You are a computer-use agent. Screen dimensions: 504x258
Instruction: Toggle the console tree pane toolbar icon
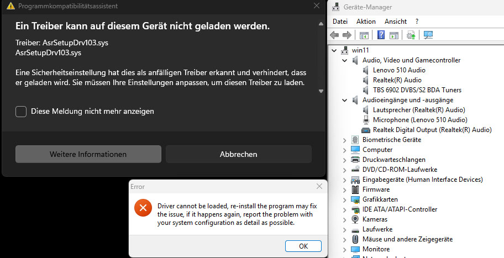(x=364, y=35)
